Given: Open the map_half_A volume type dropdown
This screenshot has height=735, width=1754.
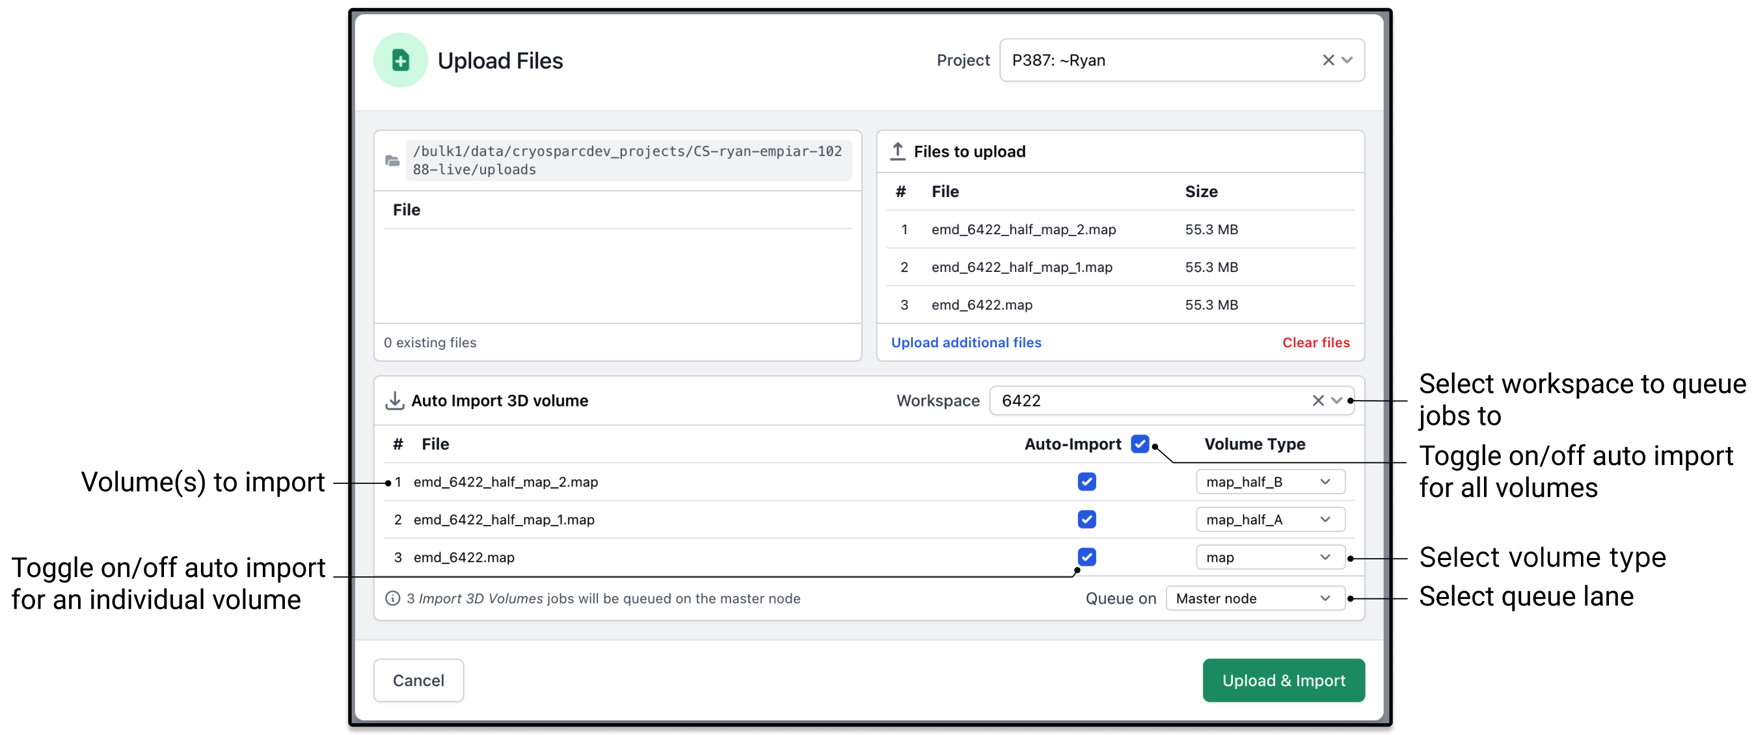Looking at the screenshot, I should pos(1269,519).
